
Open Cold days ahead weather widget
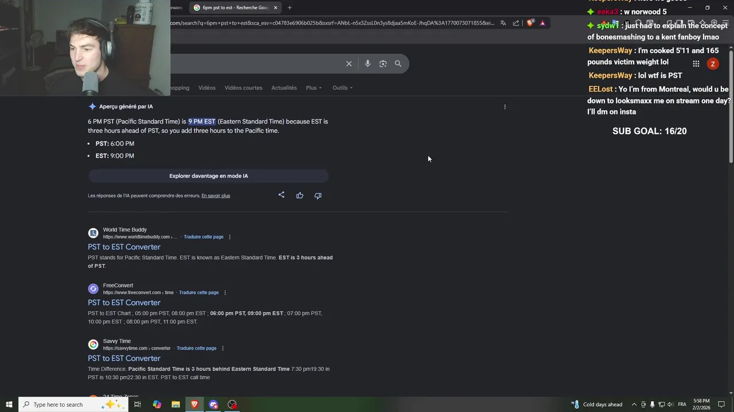click(596, 405)
